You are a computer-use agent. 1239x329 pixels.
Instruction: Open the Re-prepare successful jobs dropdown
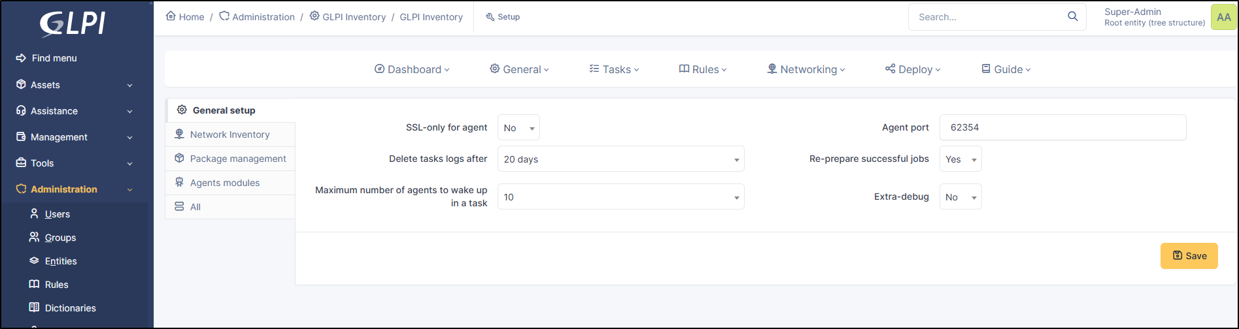pyautogui.click(x=960, y=159)
